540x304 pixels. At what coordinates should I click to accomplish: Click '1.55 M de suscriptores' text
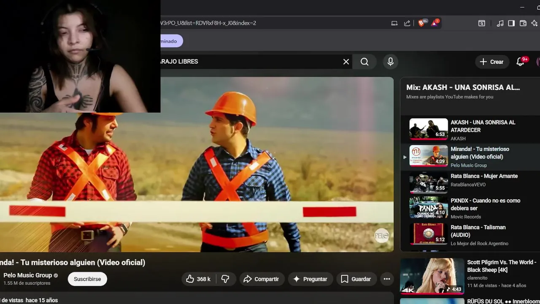[x=27, y=283]
